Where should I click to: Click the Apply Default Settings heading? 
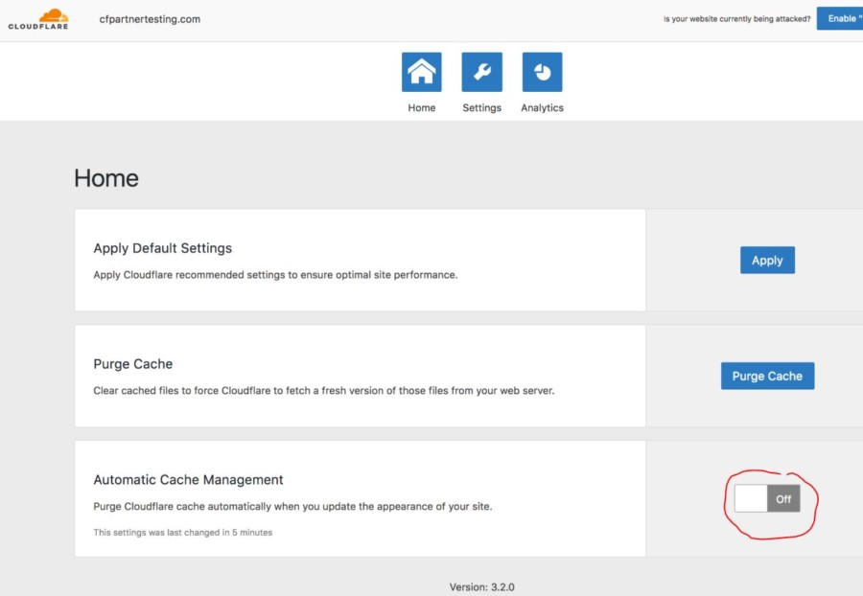click(x=162, y=248)
